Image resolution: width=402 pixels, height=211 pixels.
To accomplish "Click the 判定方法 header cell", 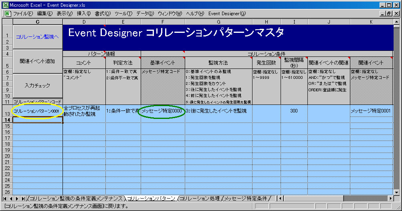I will [x=123, y=63].
